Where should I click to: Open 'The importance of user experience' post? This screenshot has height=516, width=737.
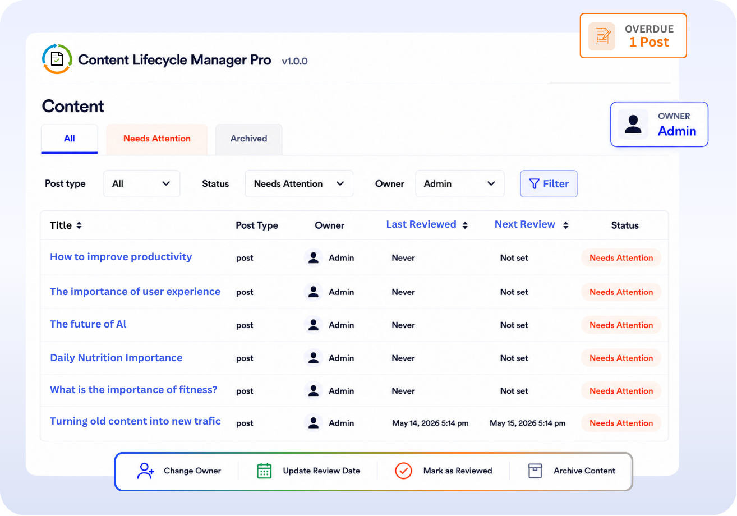[135, 292]
